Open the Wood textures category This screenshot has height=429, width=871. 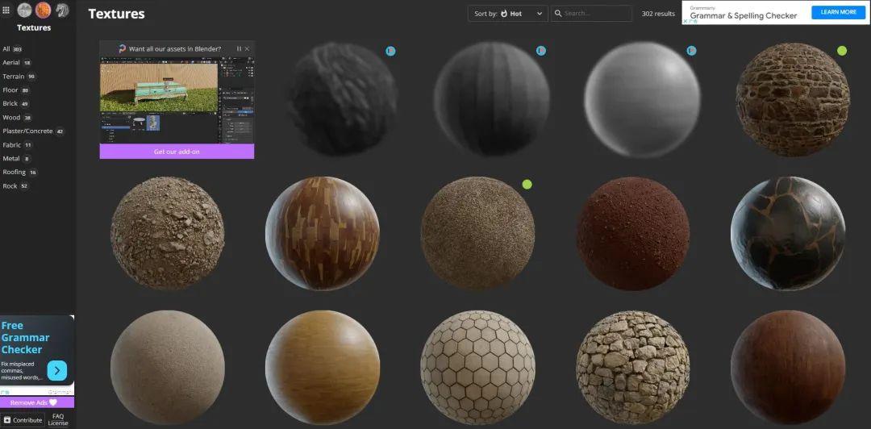[11, 118]
